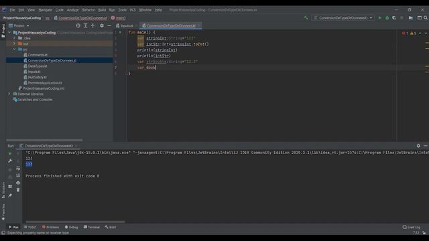Image resolution: width=429 pixels, height=241 pixels.
Task: Pin the Run tab with the pin icon
Action: coord(10,195)
